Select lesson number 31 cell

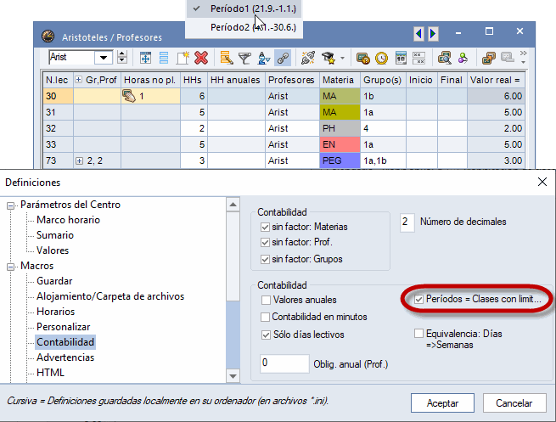click(x=58, y=112)
